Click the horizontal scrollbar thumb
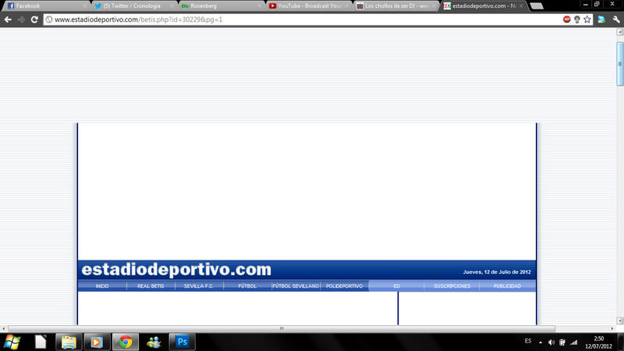Viewport: 624px width, 351px height. 282,328
